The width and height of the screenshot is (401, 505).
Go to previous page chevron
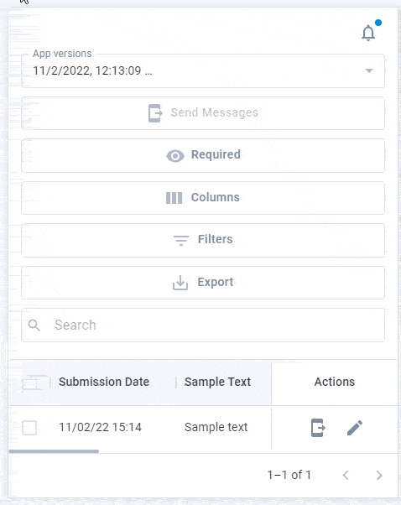pyautogui.click(x=346, y=475)
